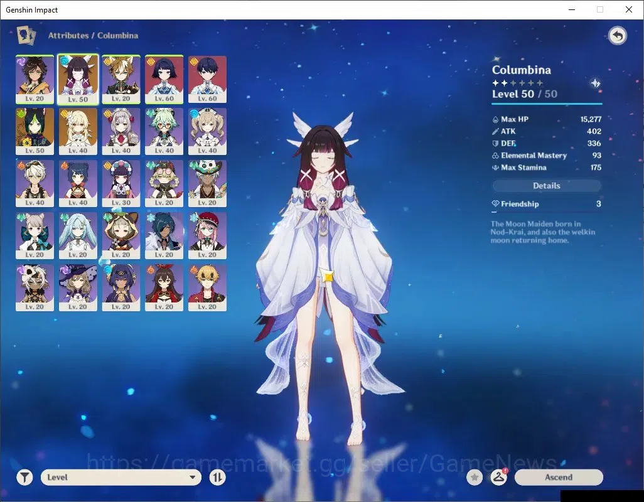Select the short-haired boy on red card
Viewport: 644px width, 502px height.
(x=207, y=80)
